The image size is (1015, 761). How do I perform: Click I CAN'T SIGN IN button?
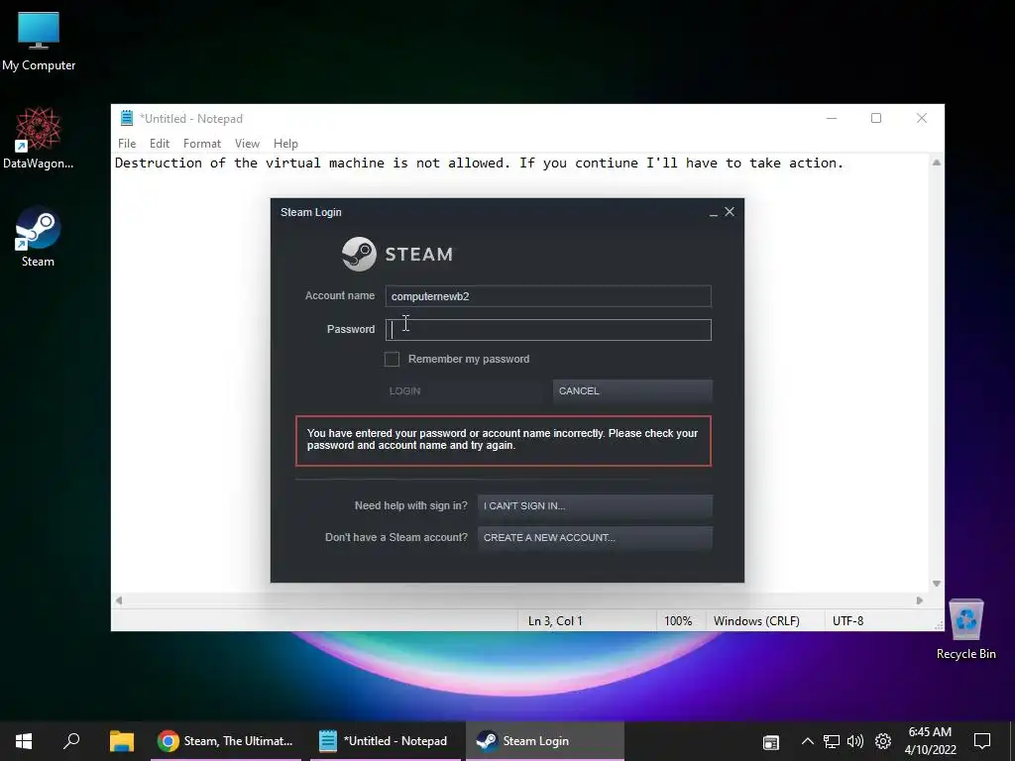[595, 506]
